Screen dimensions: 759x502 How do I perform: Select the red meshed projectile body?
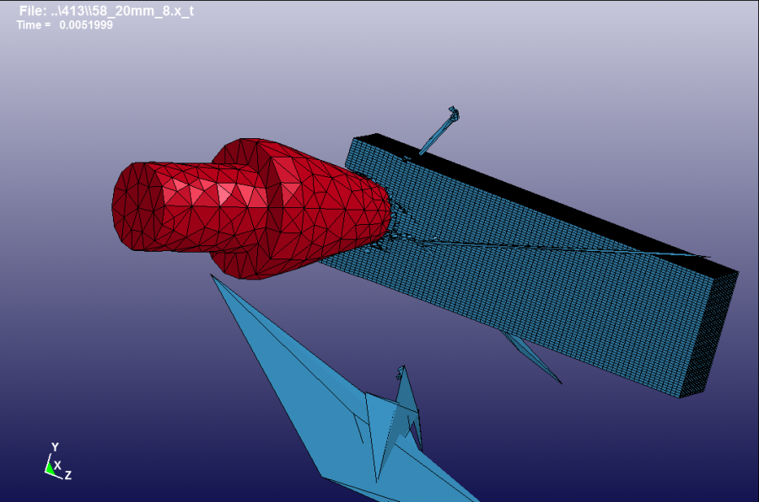pyautogui.click(x=250, y=209)
